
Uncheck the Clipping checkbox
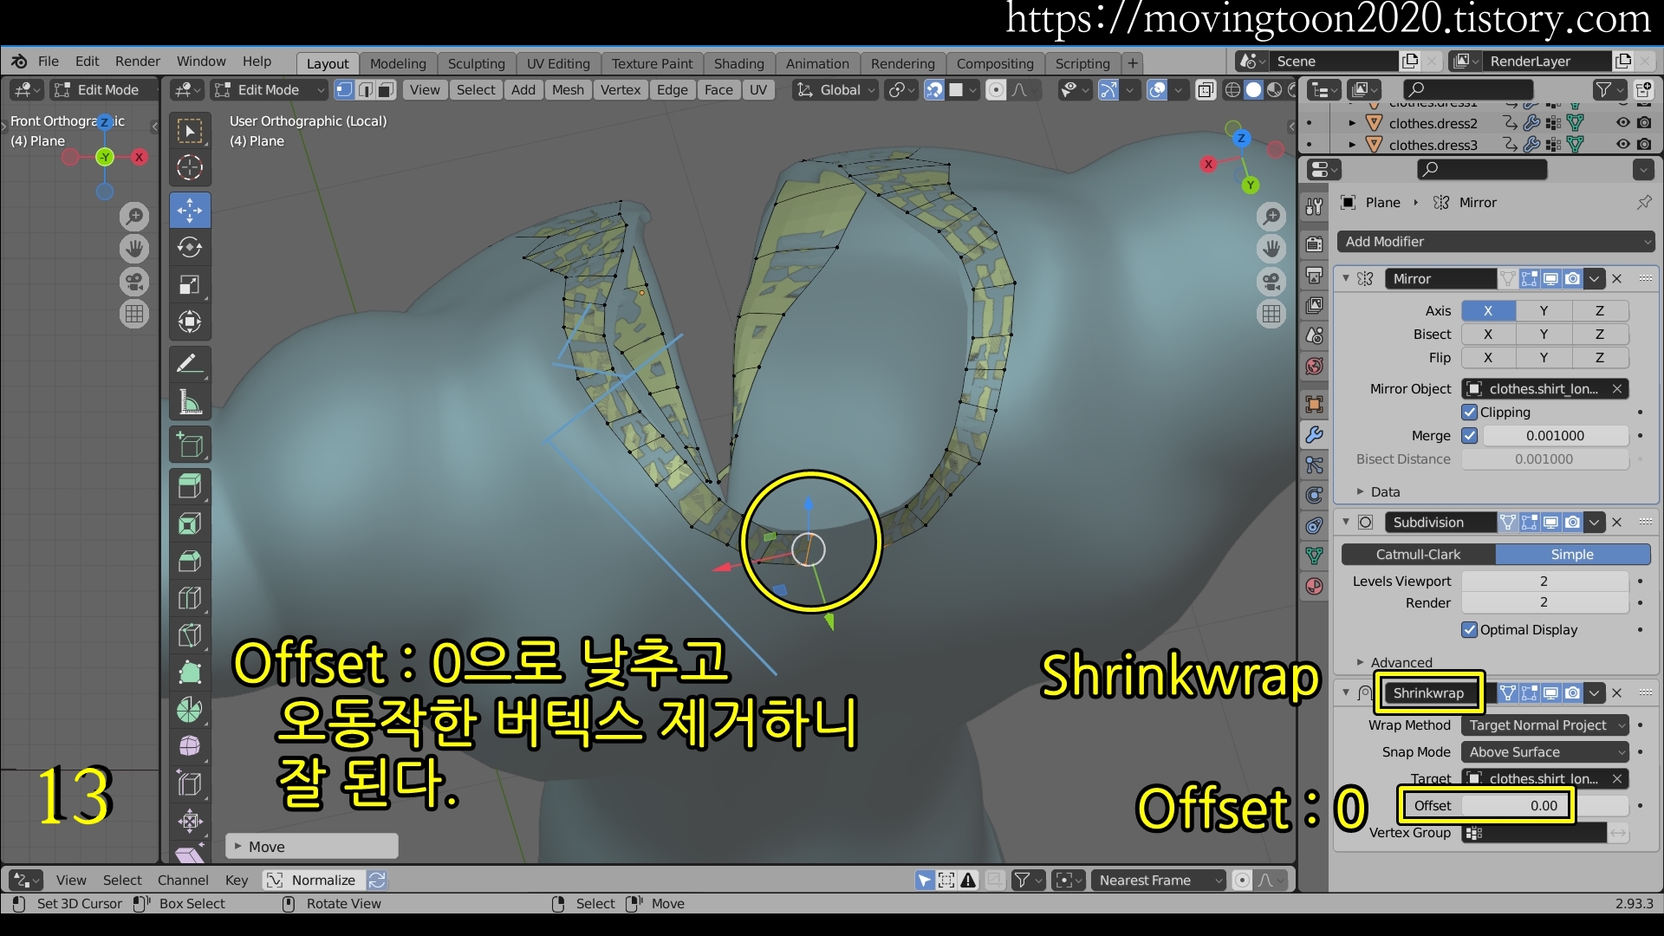click(1470, 413)
